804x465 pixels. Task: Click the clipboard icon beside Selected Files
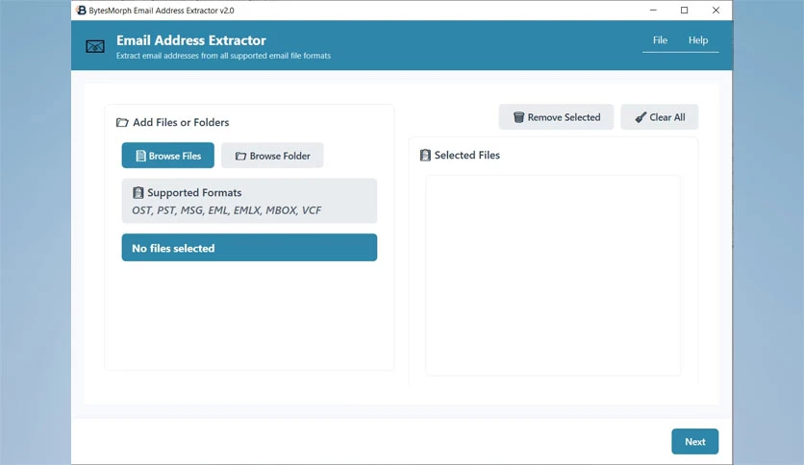[425, 156]
